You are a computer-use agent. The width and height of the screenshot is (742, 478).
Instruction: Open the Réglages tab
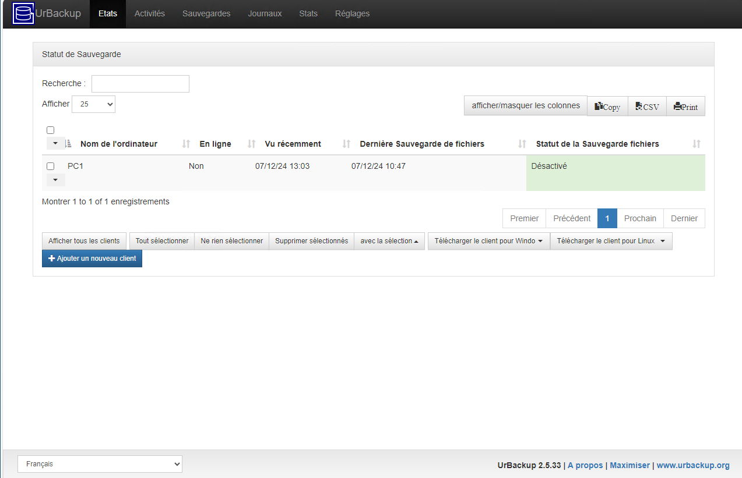pyautogui.click(x=352, y=13)
